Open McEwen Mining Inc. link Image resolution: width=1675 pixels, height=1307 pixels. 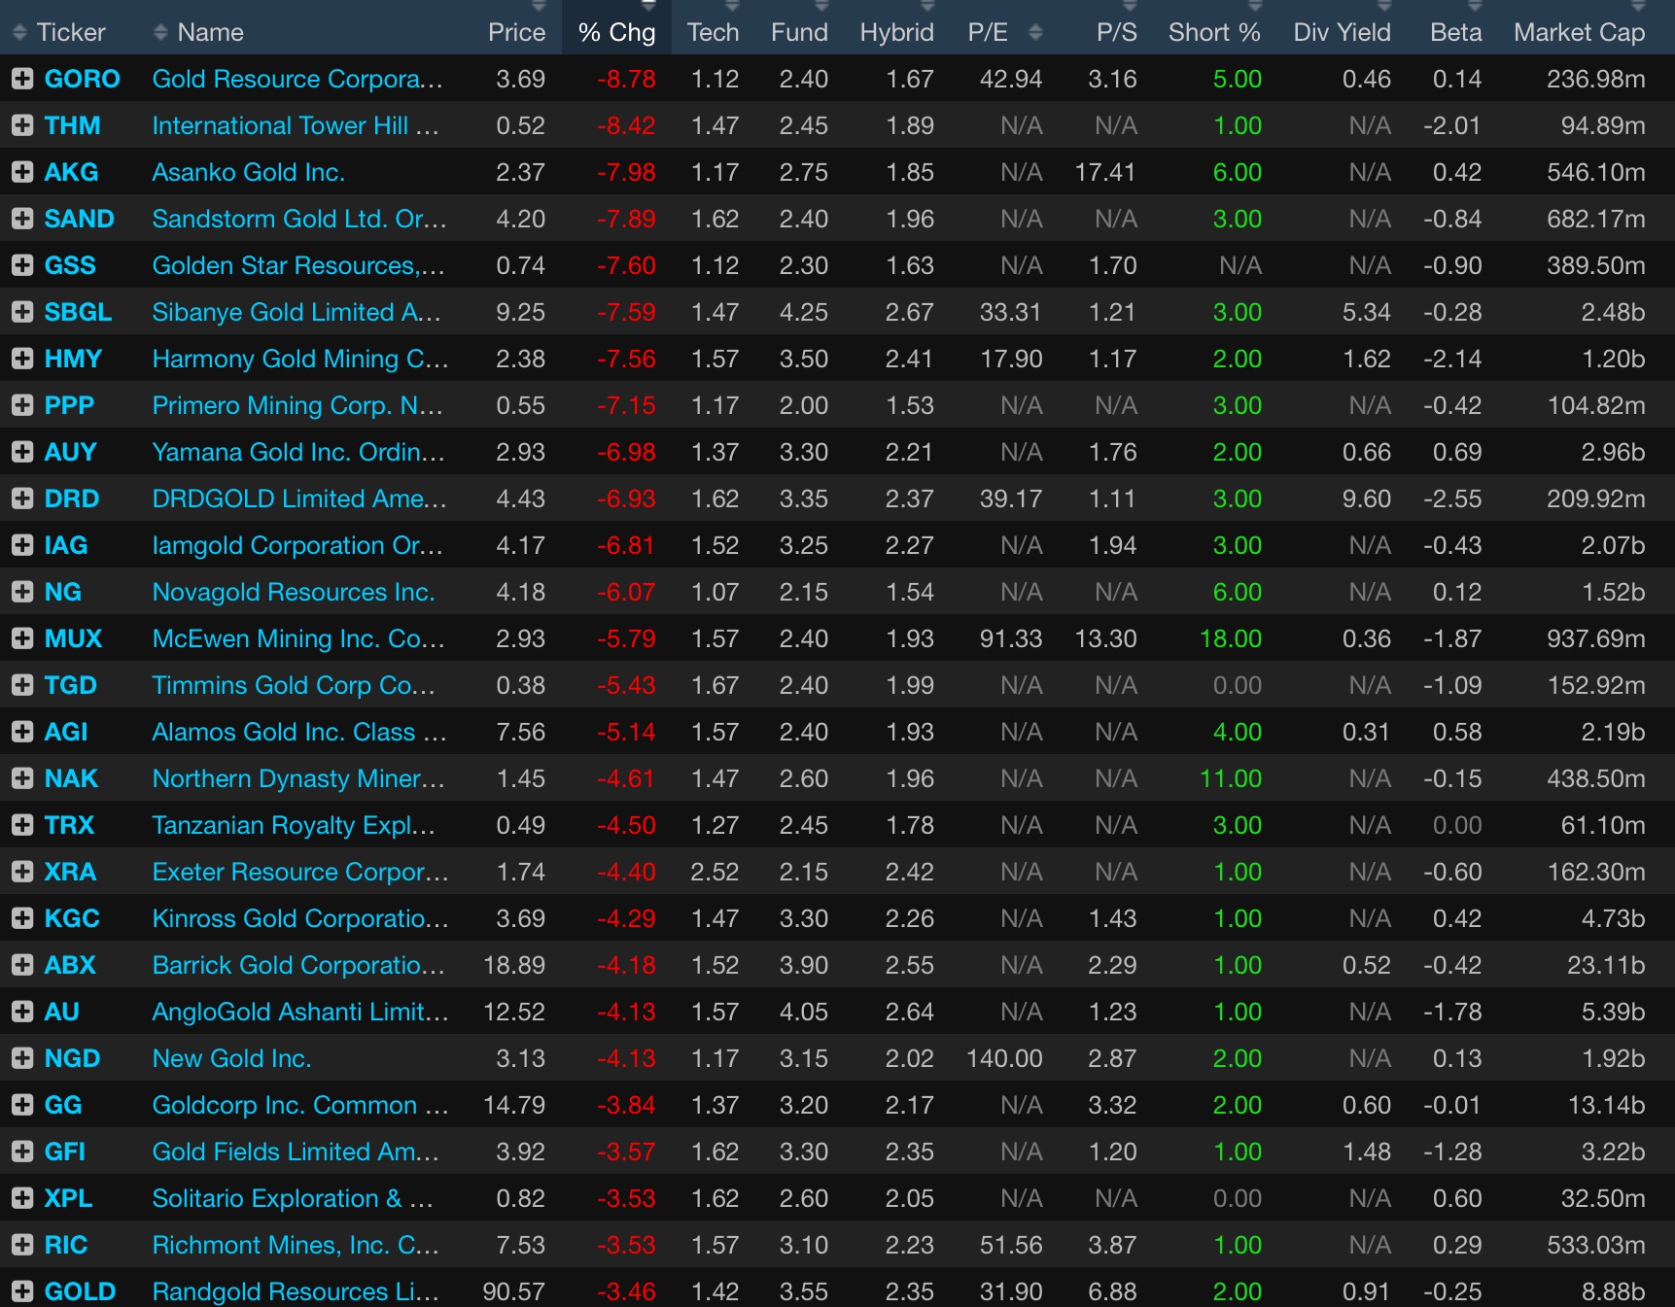(x=298, y=638)
